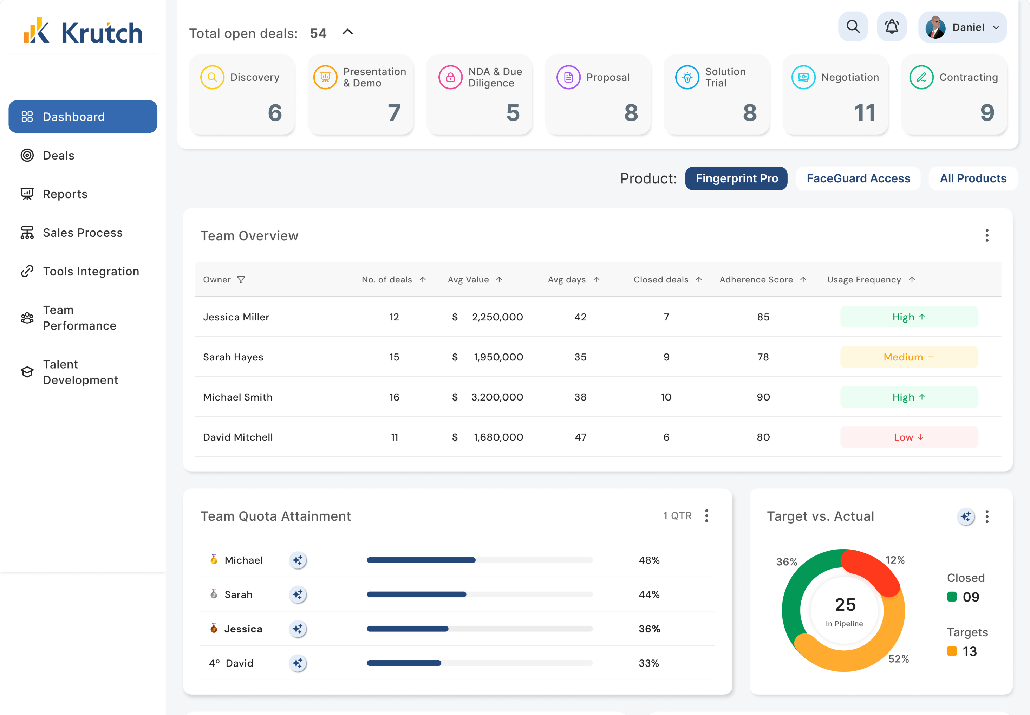Click Jessica Miller's High usage badge
The width and height of the screenshot is (1030, 715).
click(x=909, y=317)
